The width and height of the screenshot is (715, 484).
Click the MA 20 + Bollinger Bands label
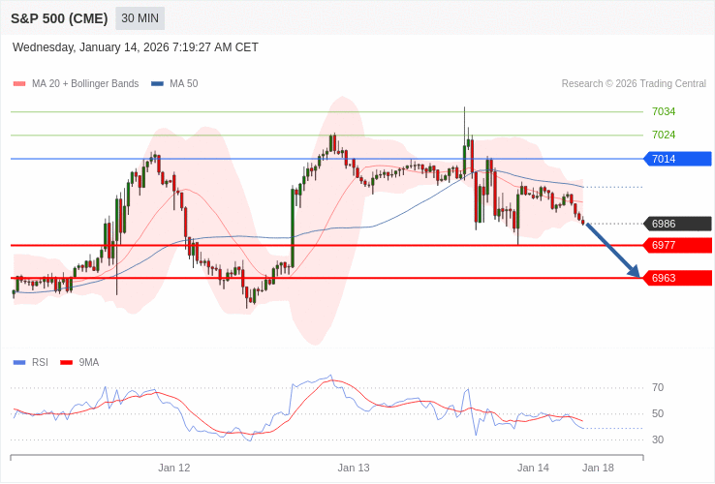[85, 84]
